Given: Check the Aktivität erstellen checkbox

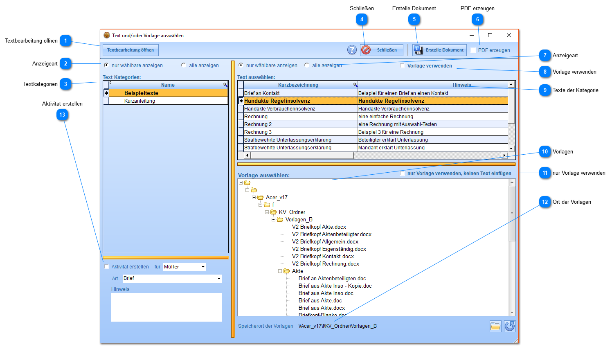Looking at the screenshot, I should [x=107, y=267].
